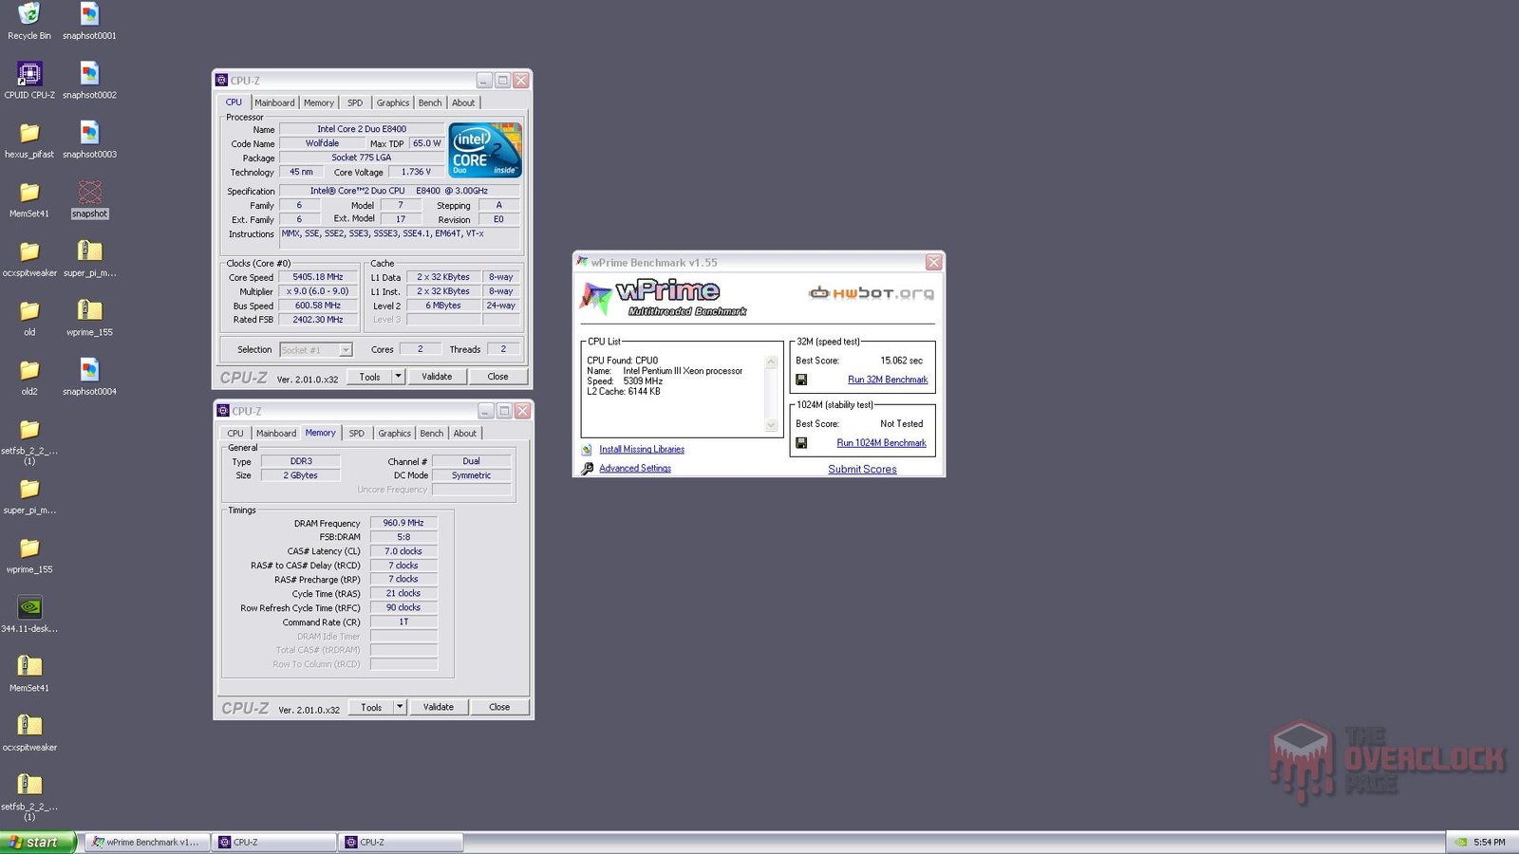This screenshot has width=1519, height=854.
Task: Switch to the SPD tab in CPU-Z
Action: tap(355, 102)
